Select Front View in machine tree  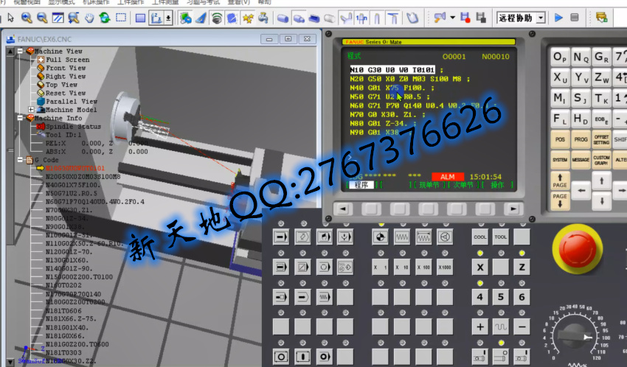point(66,68)
